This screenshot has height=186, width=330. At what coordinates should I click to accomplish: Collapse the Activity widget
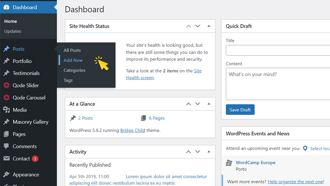[209, 152]
